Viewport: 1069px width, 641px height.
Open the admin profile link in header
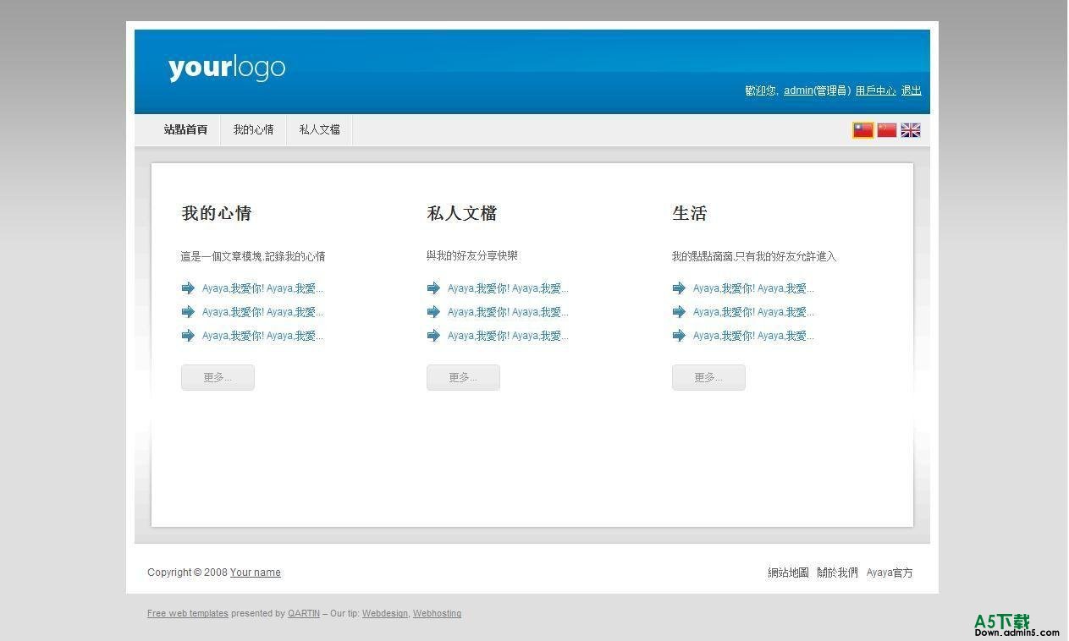[x=798, y=90]
